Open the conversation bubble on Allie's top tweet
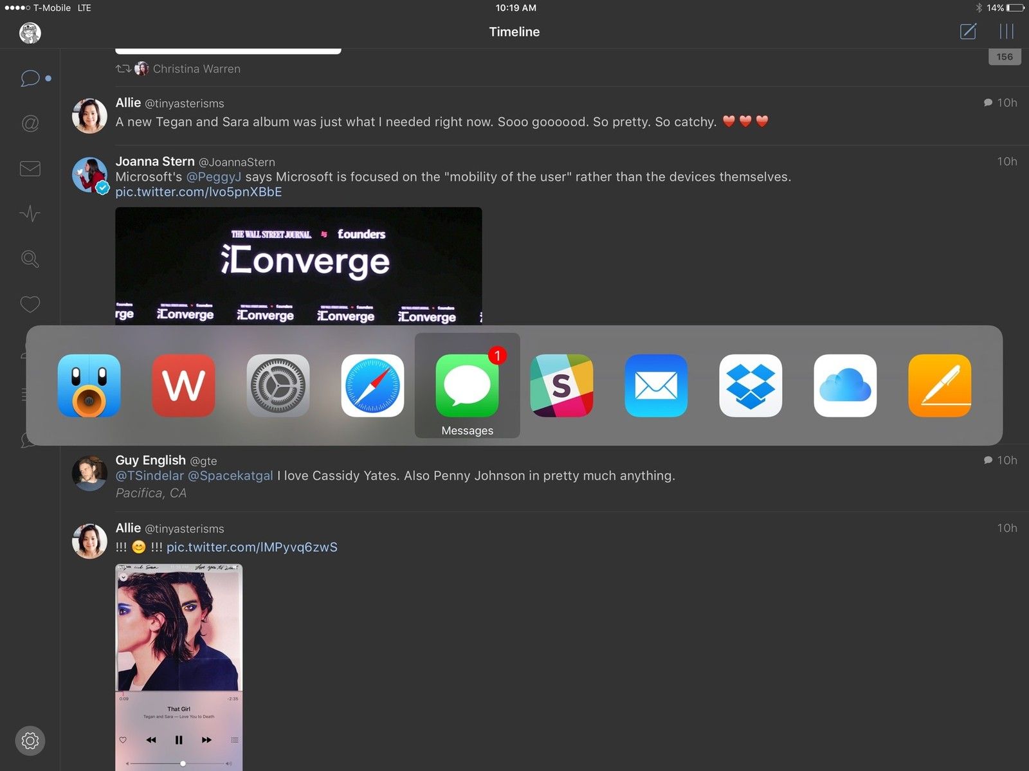The height and width of the screenshot is (771, 1029). point(988,103)
